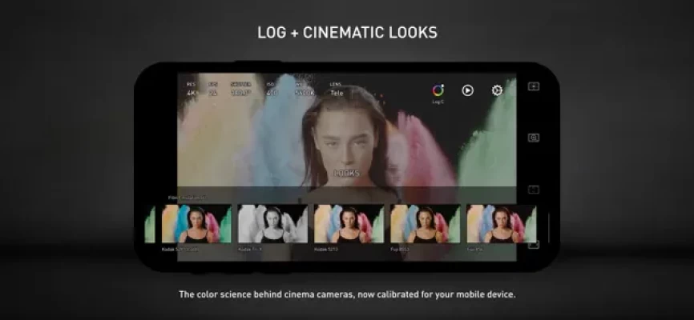Tap the camera icon in right sidebar
This screenshot has width=694, height=320.
click(534, 138)
